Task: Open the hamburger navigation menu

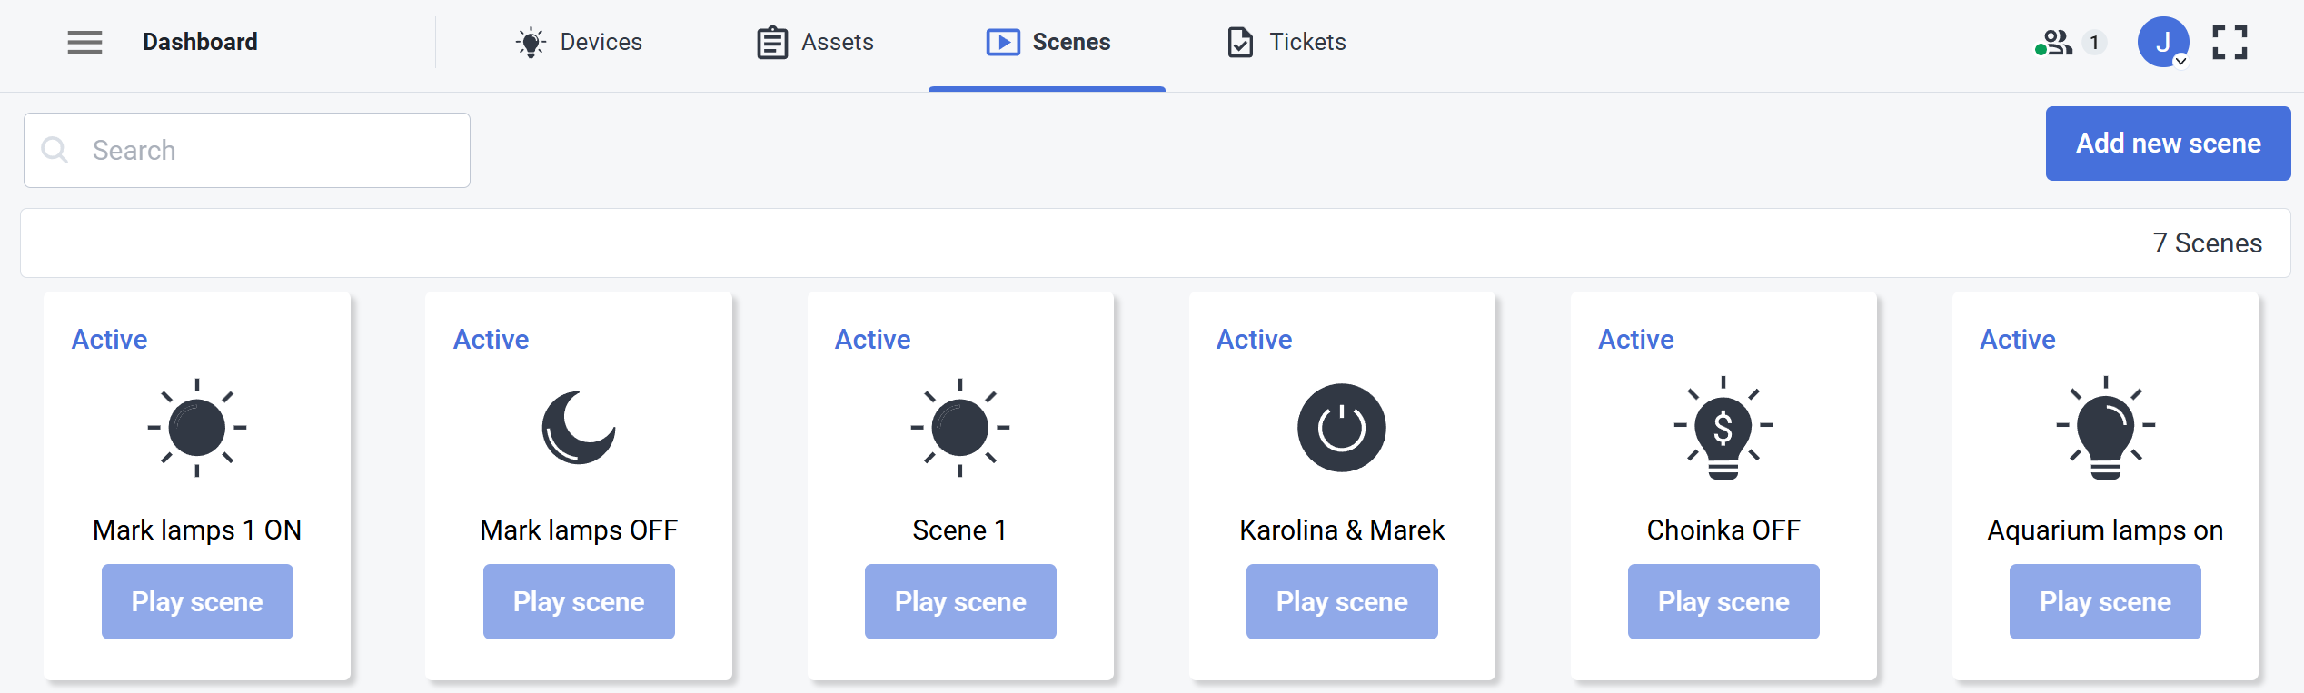Action: tap(84, 42)
